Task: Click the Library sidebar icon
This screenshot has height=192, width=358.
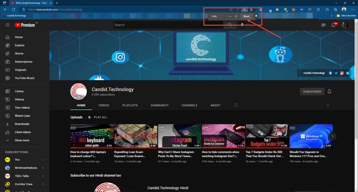Action: [x=8, y=91]
